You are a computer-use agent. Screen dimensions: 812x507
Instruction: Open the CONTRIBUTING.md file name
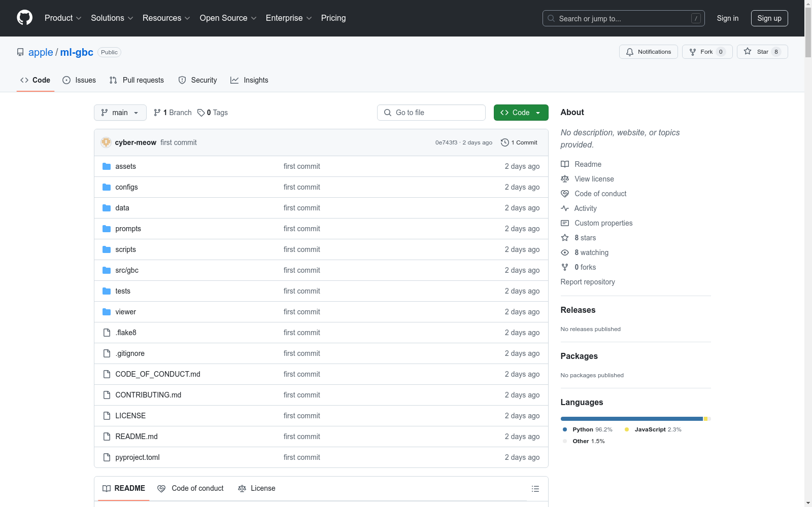[148, 395]
